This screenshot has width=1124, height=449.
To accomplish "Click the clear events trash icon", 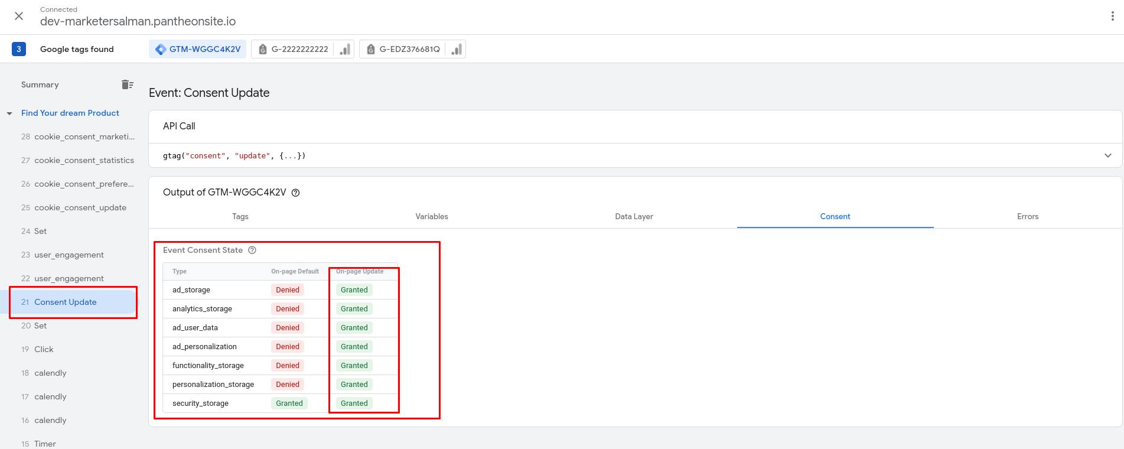I will (127, 84).
